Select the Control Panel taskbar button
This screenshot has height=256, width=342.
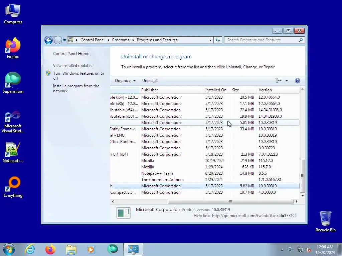(133, 249)
